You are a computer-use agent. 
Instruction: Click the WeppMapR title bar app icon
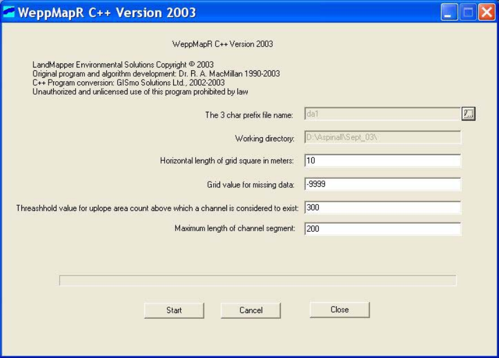(x=9, y=12)
